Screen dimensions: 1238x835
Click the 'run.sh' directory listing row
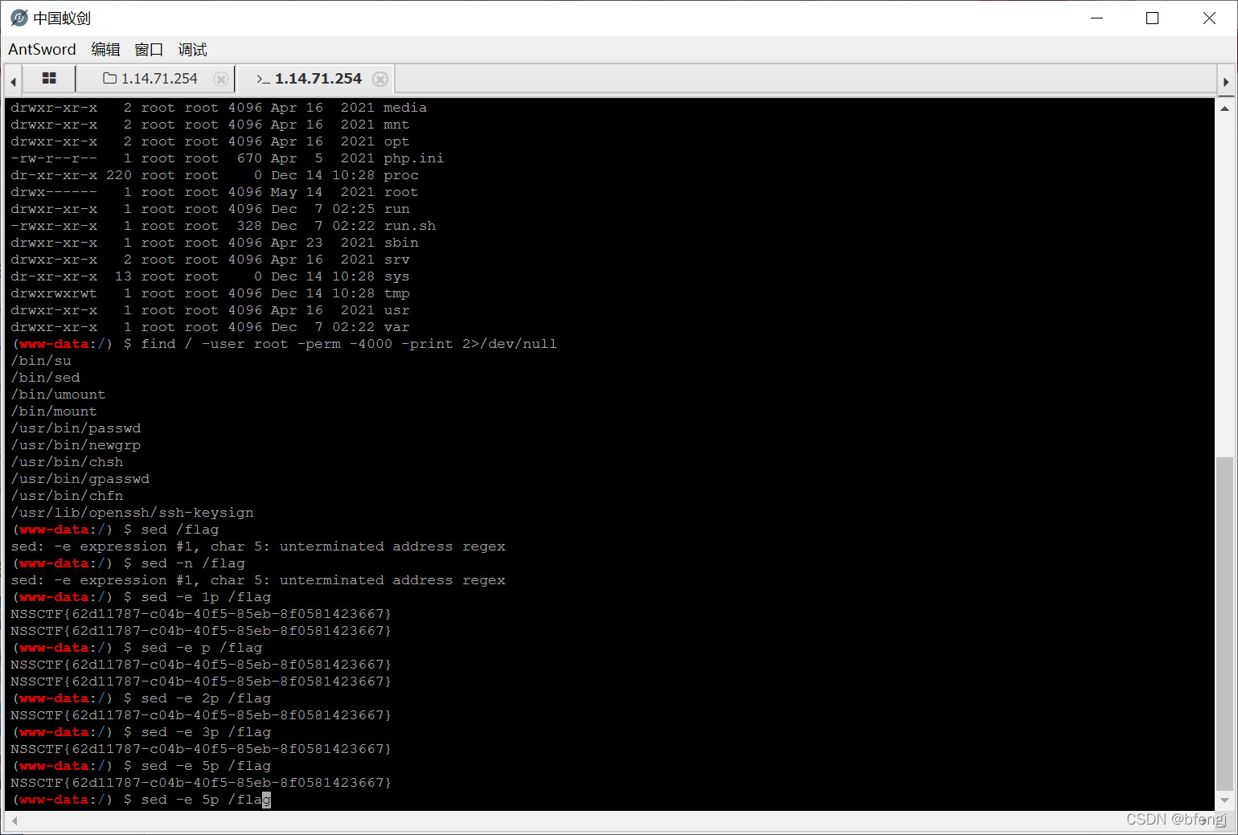pos(223,226)
